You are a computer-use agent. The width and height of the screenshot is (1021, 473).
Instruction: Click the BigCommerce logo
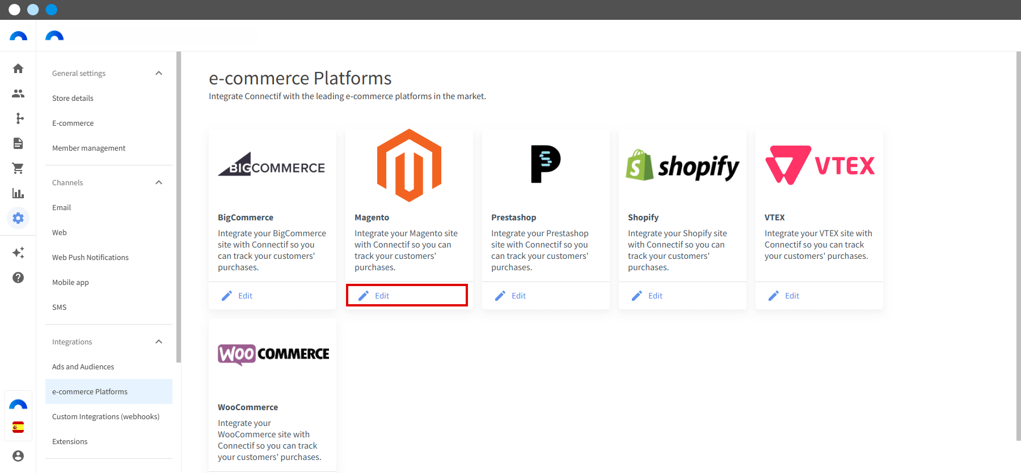272,165
